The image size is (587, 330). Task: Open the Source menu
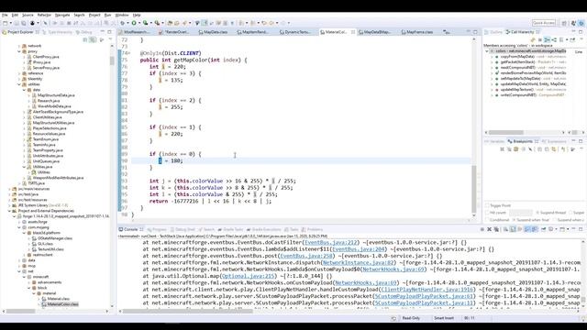pos(28,15)
